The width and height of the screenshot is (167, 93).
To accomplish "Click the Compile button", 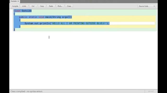I will click(15, 6).
